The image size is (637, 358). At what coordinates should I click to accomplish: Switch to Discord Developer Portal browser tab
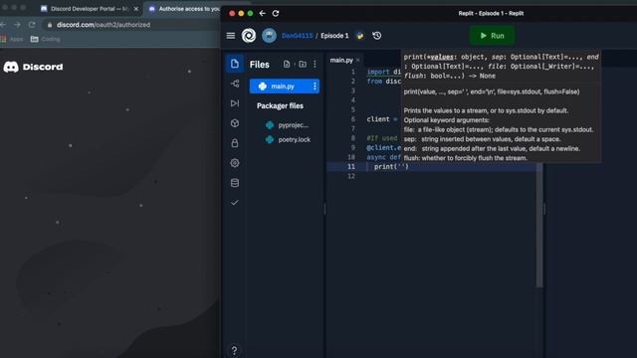click(x=90, y=9)
